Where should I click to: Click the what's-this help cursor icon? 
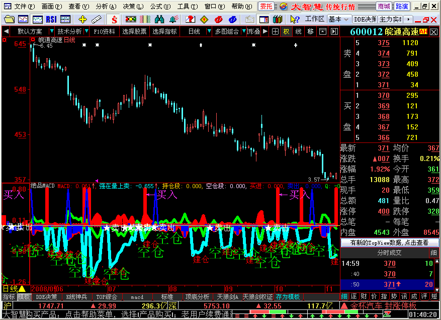tap(295, 20)
